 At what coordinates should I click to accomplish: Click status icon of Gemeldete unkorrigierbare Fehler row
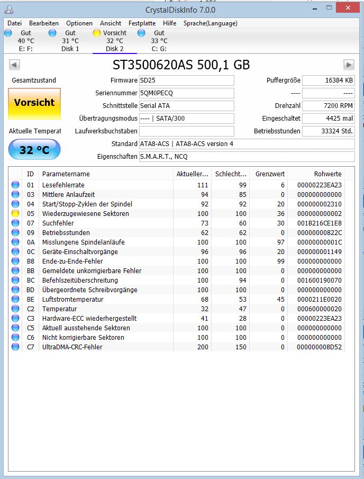pyautogui.click(x=15, y=270)
